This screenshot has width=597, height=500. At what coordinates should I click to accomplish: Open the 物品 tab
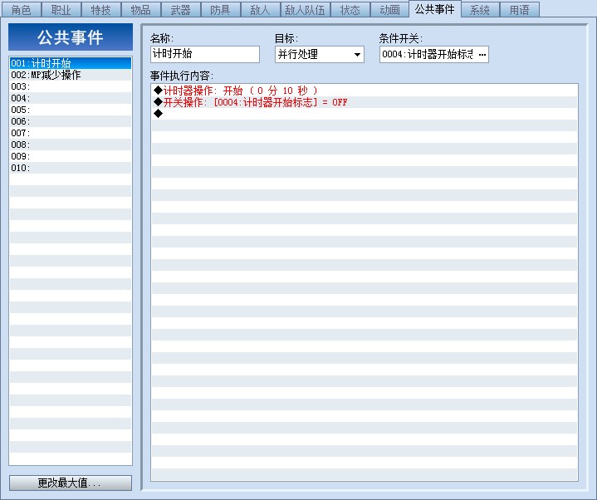[x=141, y=9]
